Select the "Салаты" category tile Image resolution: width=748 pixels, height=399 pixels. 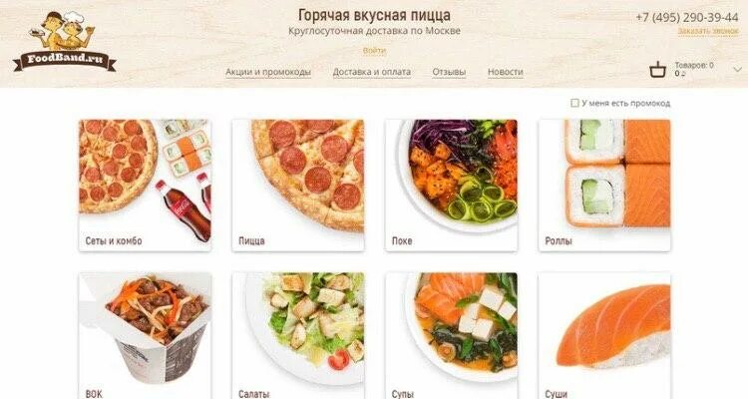[298, 336]
